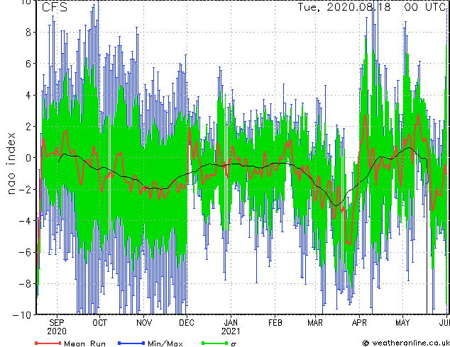Click the NOV month label
The width and height of the screenshot is (450, 347).
click(144, 323)
